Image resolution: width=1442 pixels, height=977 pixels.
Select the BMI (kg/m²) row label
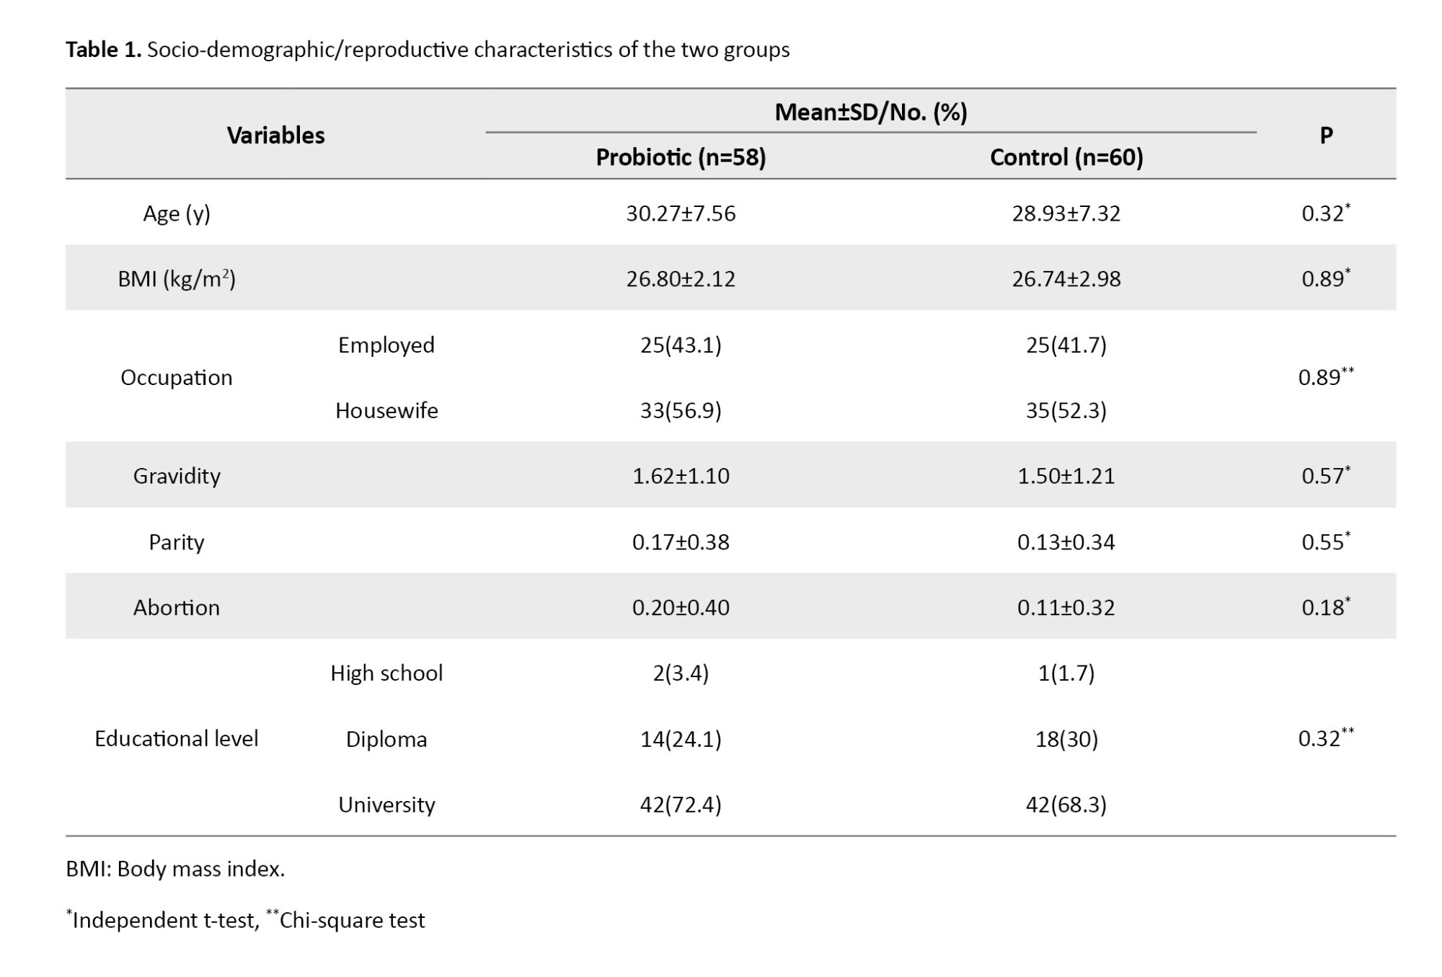[177, 279]
